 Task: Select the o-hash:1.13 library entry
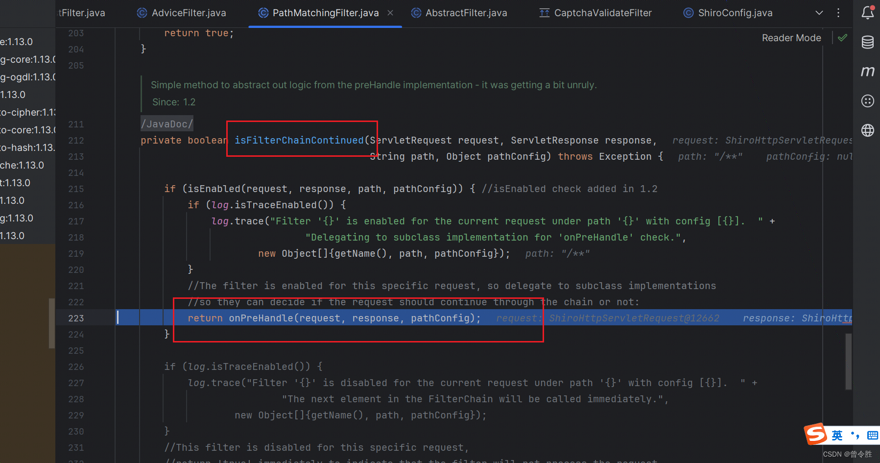coord(28,147)
